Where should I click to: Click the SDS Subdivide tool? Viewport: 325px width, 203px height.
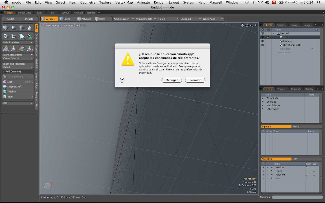tap(18, 76)
